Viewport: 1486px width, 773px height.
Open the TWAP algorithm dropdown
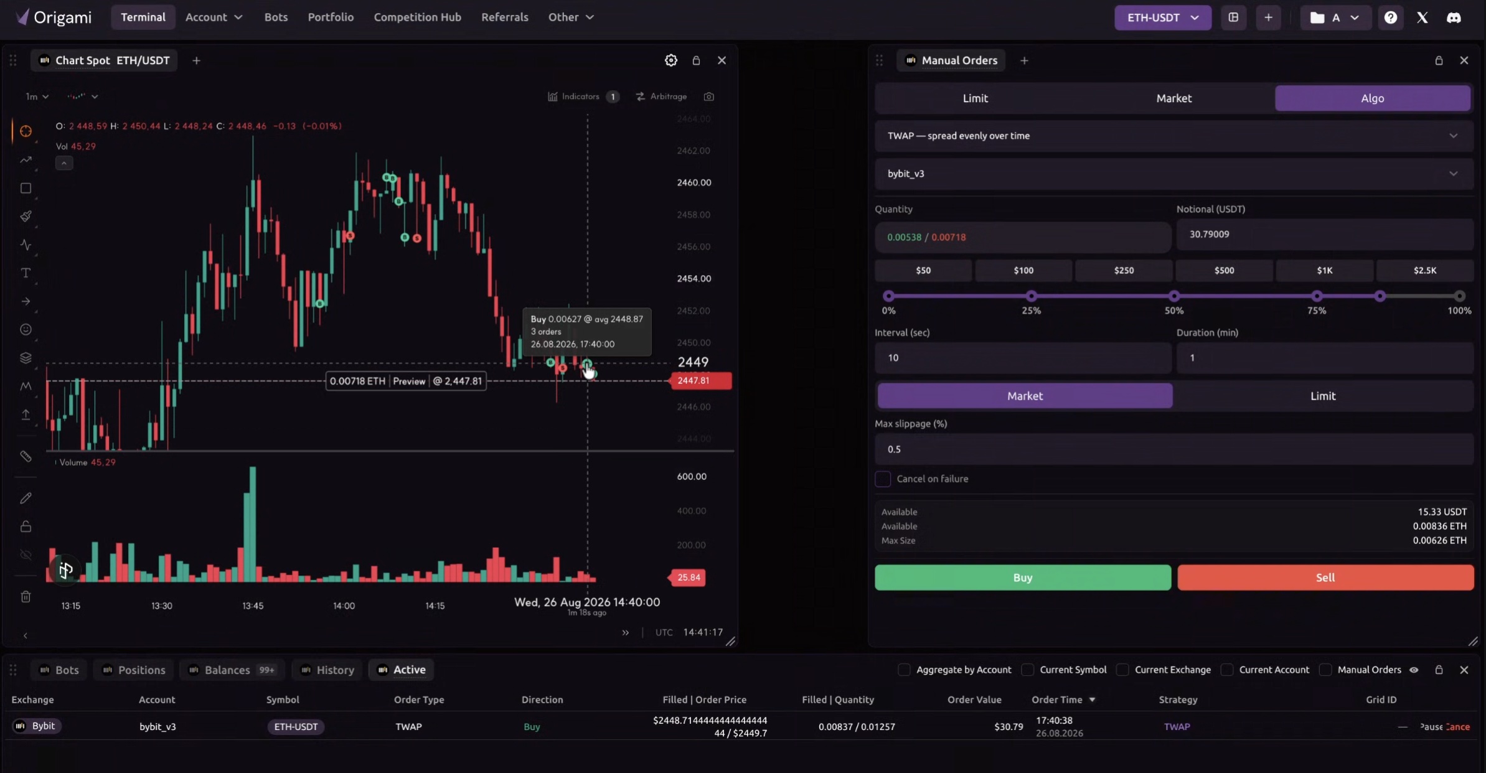point(1173,136)
